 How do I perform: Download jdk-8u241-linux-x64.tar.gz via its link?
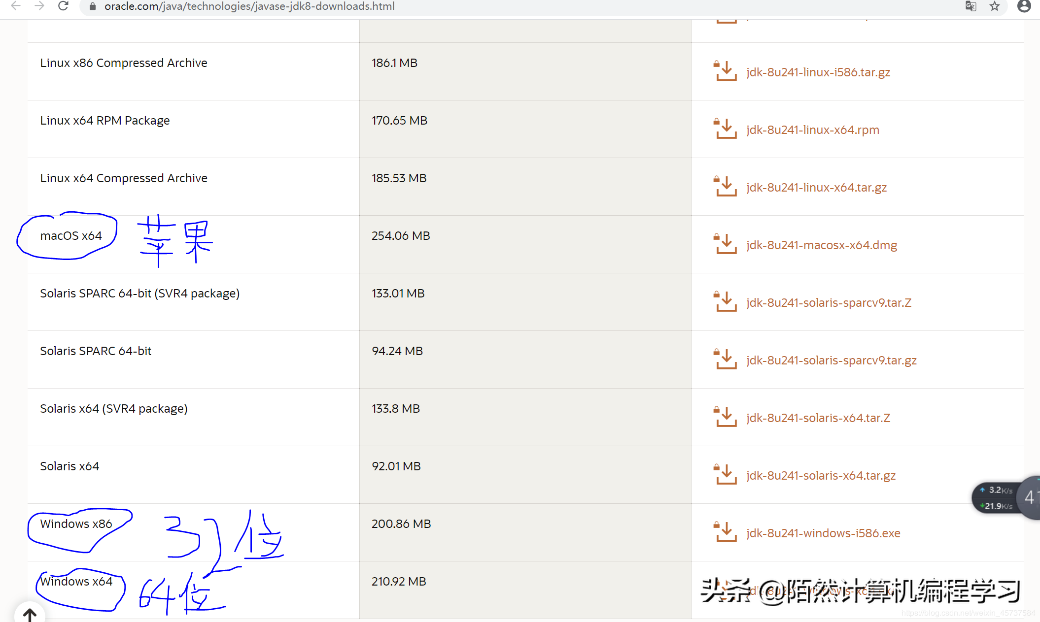point(816,187)
